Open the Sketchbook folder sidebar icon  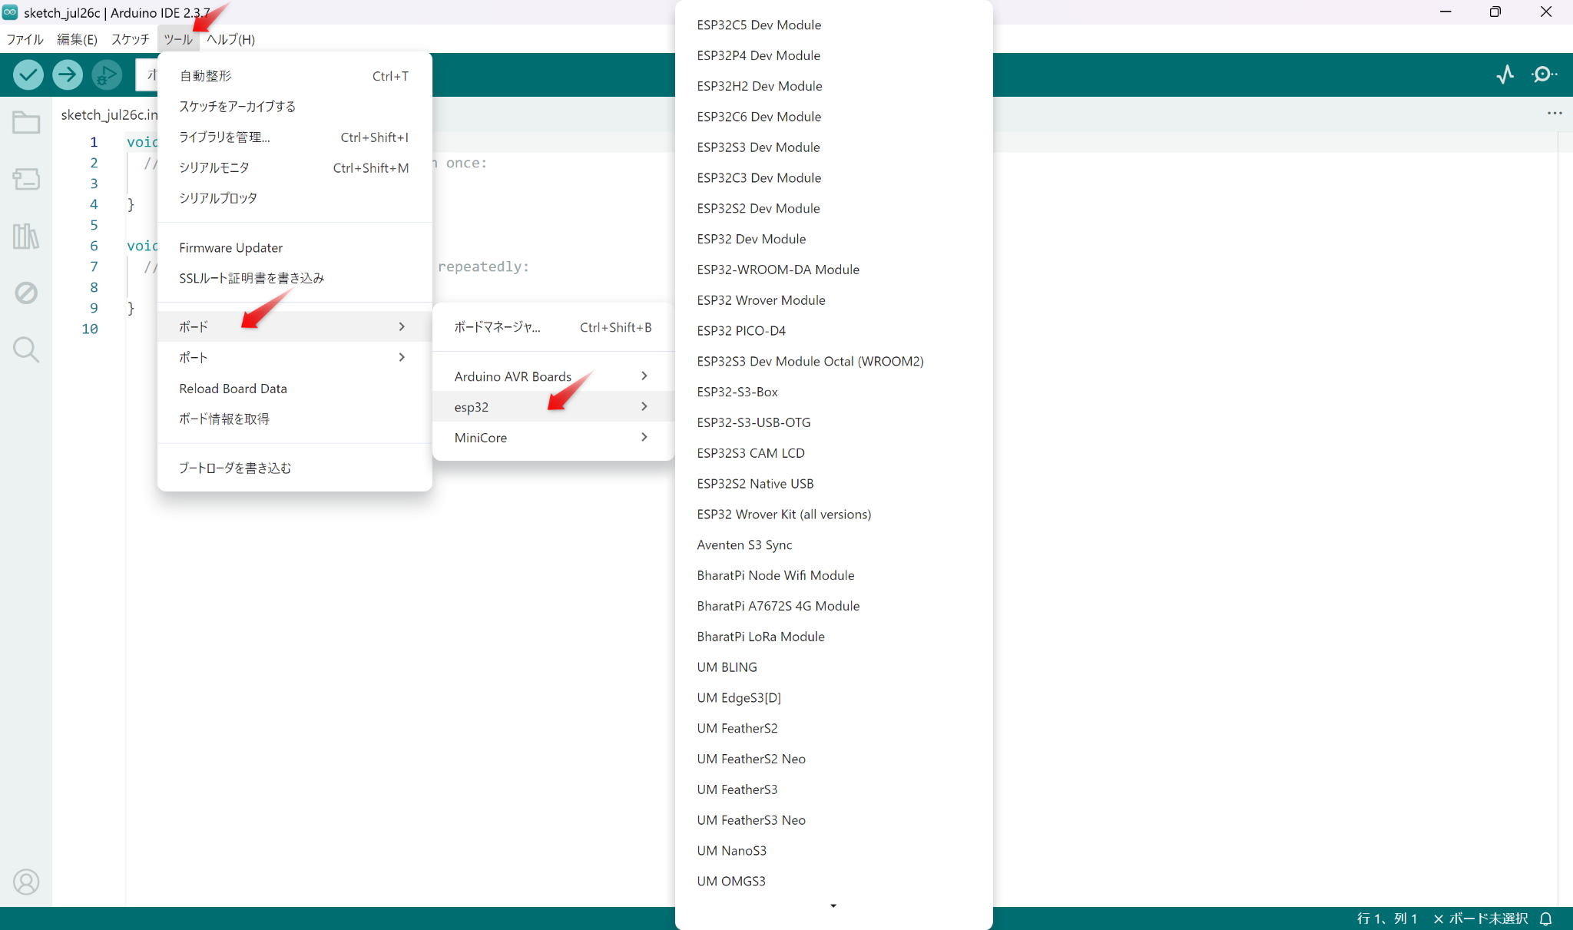click(x=26, y=122)
